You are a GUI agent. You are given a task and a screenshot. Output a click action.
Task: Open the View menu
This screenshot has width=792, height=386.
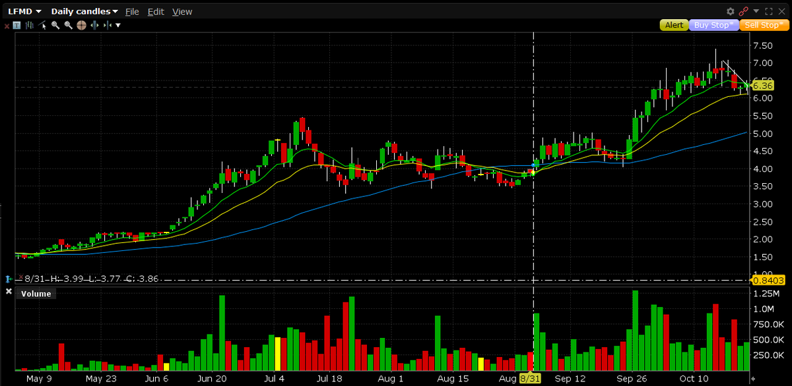pos(182,11)
